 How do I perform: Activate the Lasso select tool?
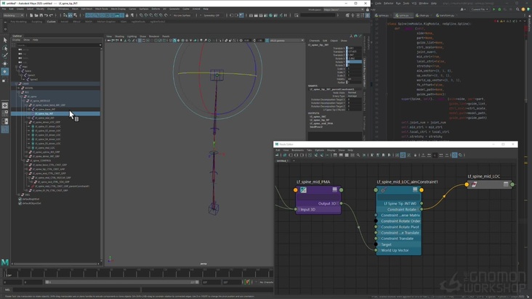5,48
